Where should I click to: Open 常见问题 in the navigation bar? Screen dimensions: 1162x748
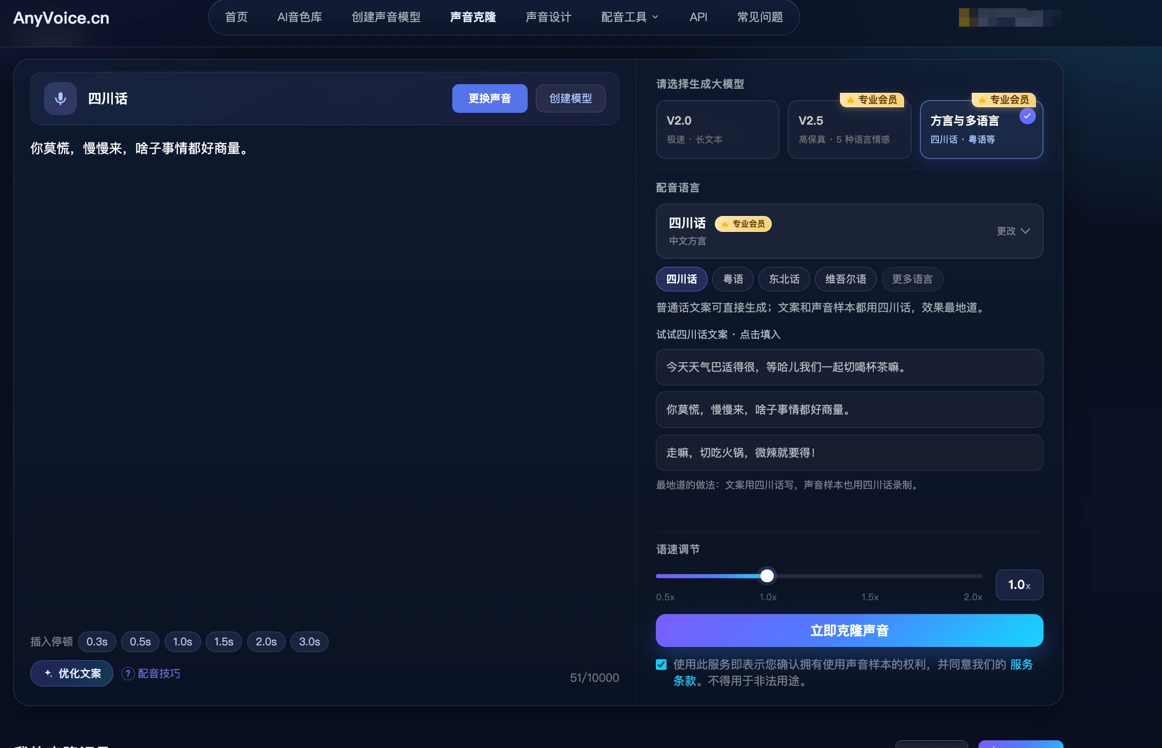click(x=760, y=17)
